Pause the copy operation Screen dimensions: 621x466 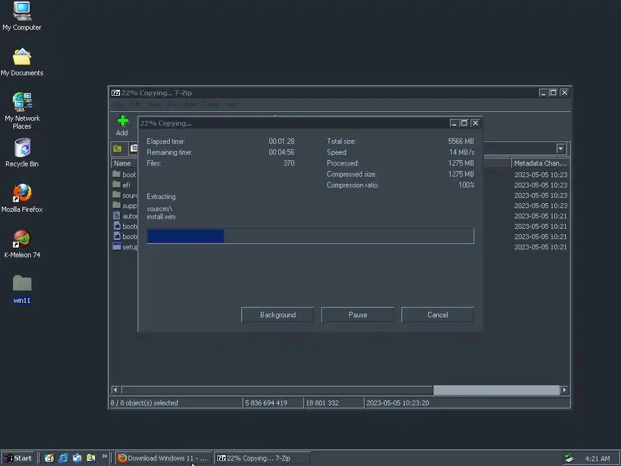tap(358, 315)
